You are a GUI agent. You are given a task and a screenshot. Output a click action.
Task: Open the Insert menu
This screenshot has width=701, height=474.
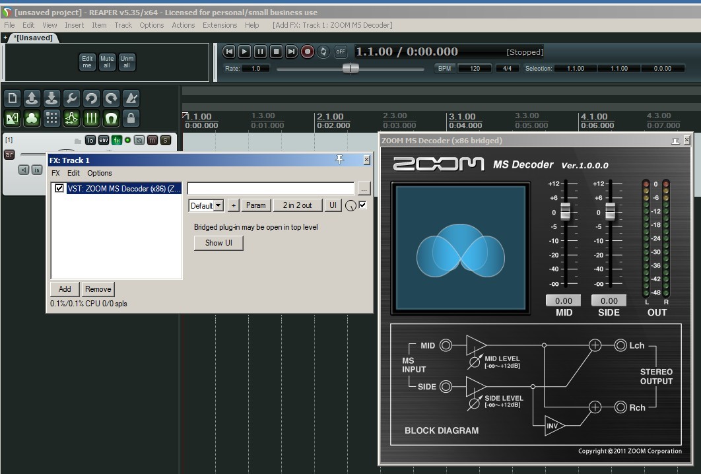74,25
